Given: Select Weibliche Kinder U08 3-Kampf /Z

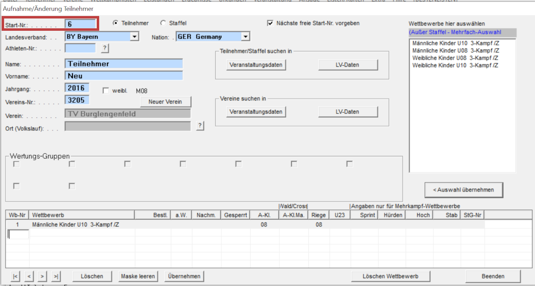Looking at the screenshot, I should [x=456, y=58].
